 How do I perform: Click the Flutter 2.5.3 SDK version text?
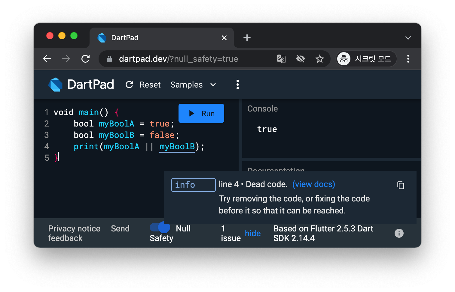323,233
